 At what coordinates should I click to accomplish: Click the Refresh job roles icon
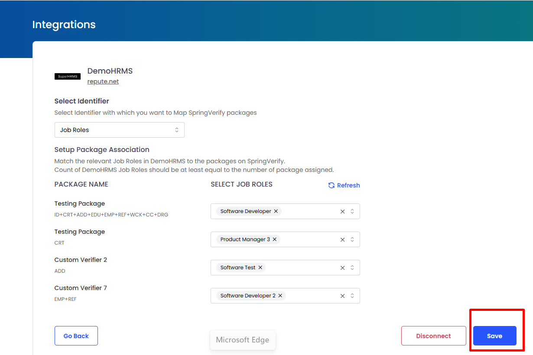(331, 185)
